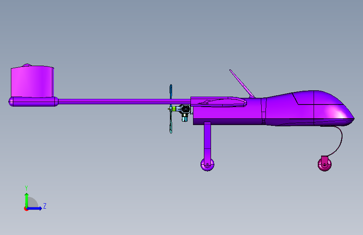This screenshot has height=235, width=363.
Task: Click the green Y axis of the triad
Action: [x=27, y=200]
